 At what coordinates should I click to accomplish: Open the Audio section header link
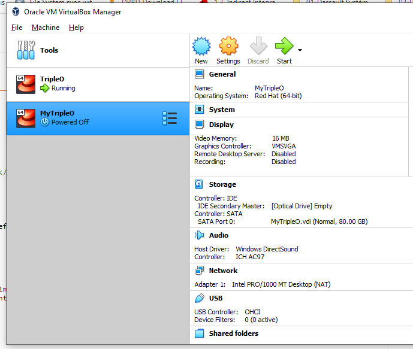click(x=219, y=235)
